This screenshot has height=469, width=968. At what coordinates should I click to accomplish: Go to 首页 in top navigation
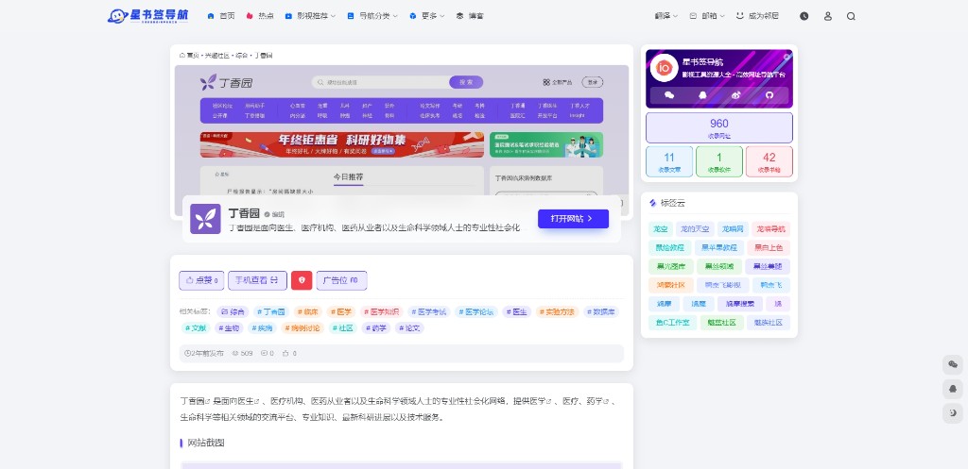point(221,16)
